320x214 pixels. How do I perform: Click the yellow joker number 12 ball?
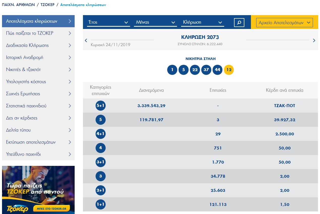tap(229, 70)
